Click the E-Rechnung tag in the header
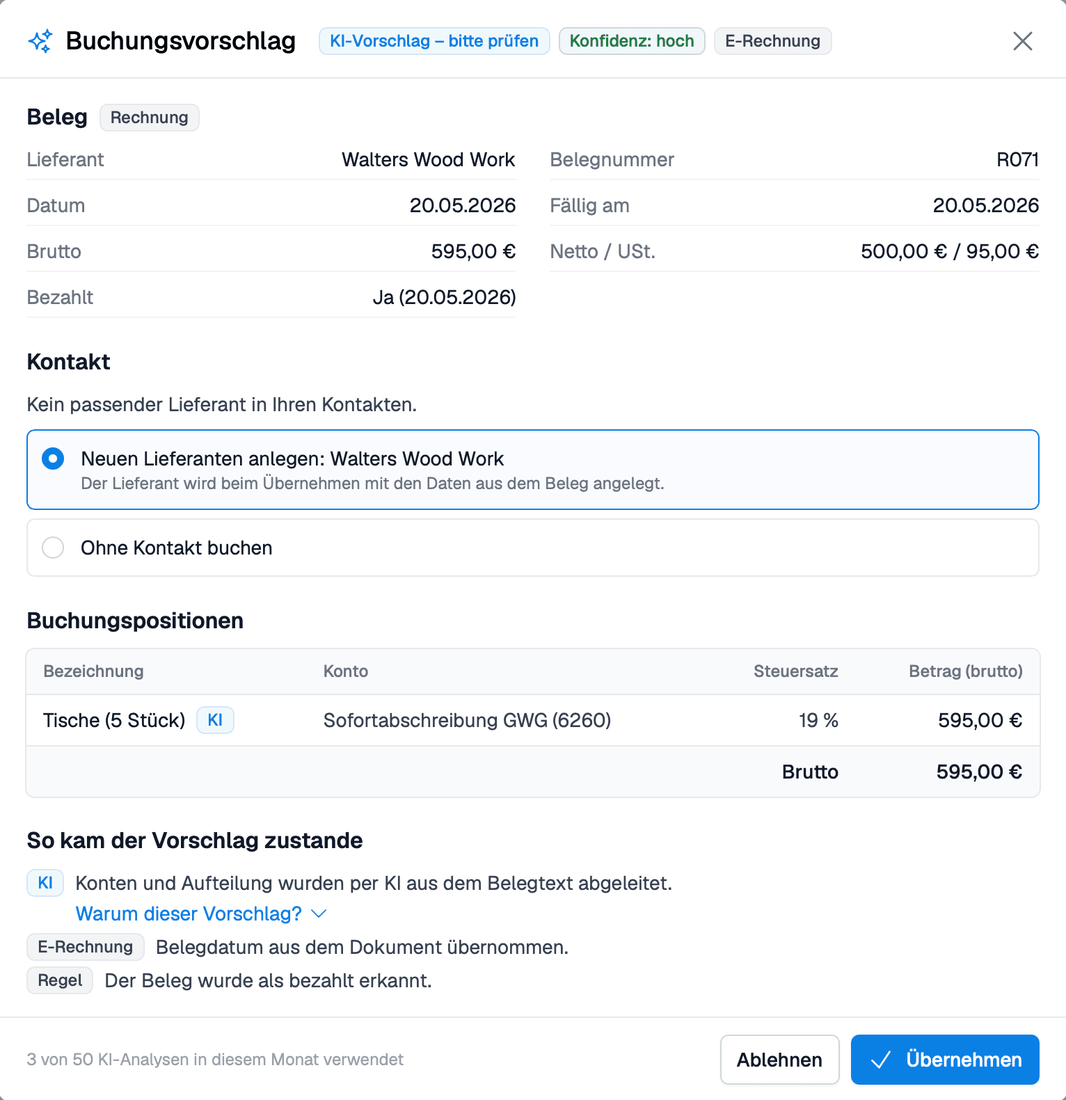 pos(772,41)
